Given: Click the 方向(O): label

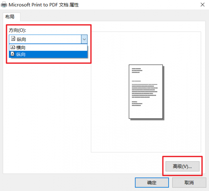Looking at the screenshot, I should (18, 30).
